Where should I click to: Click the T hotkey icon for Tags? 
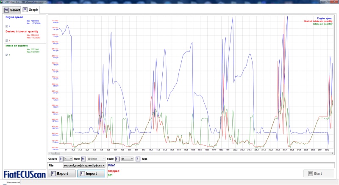coord(138,158)
